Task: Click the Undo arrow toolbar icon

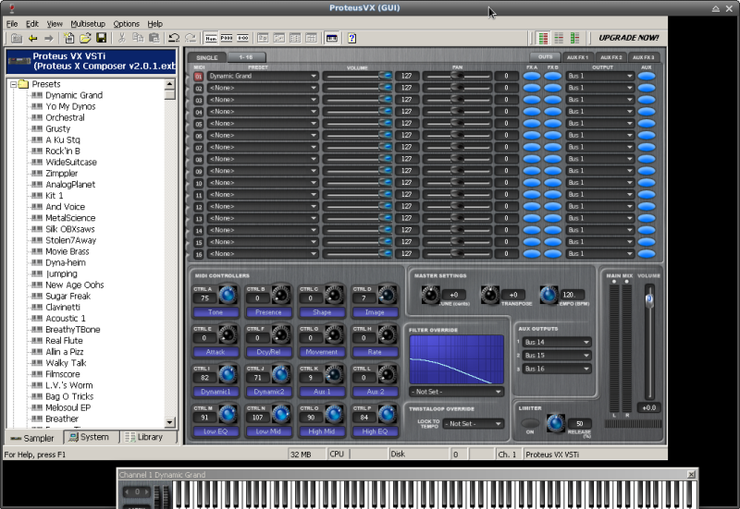Action: pos(174,38)
